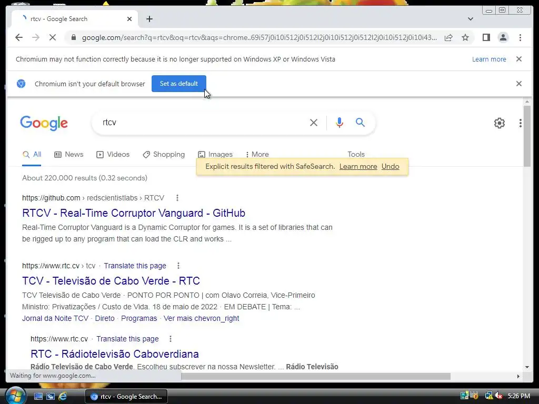
Task: Stop loading the page with X button
Action: 53,37
